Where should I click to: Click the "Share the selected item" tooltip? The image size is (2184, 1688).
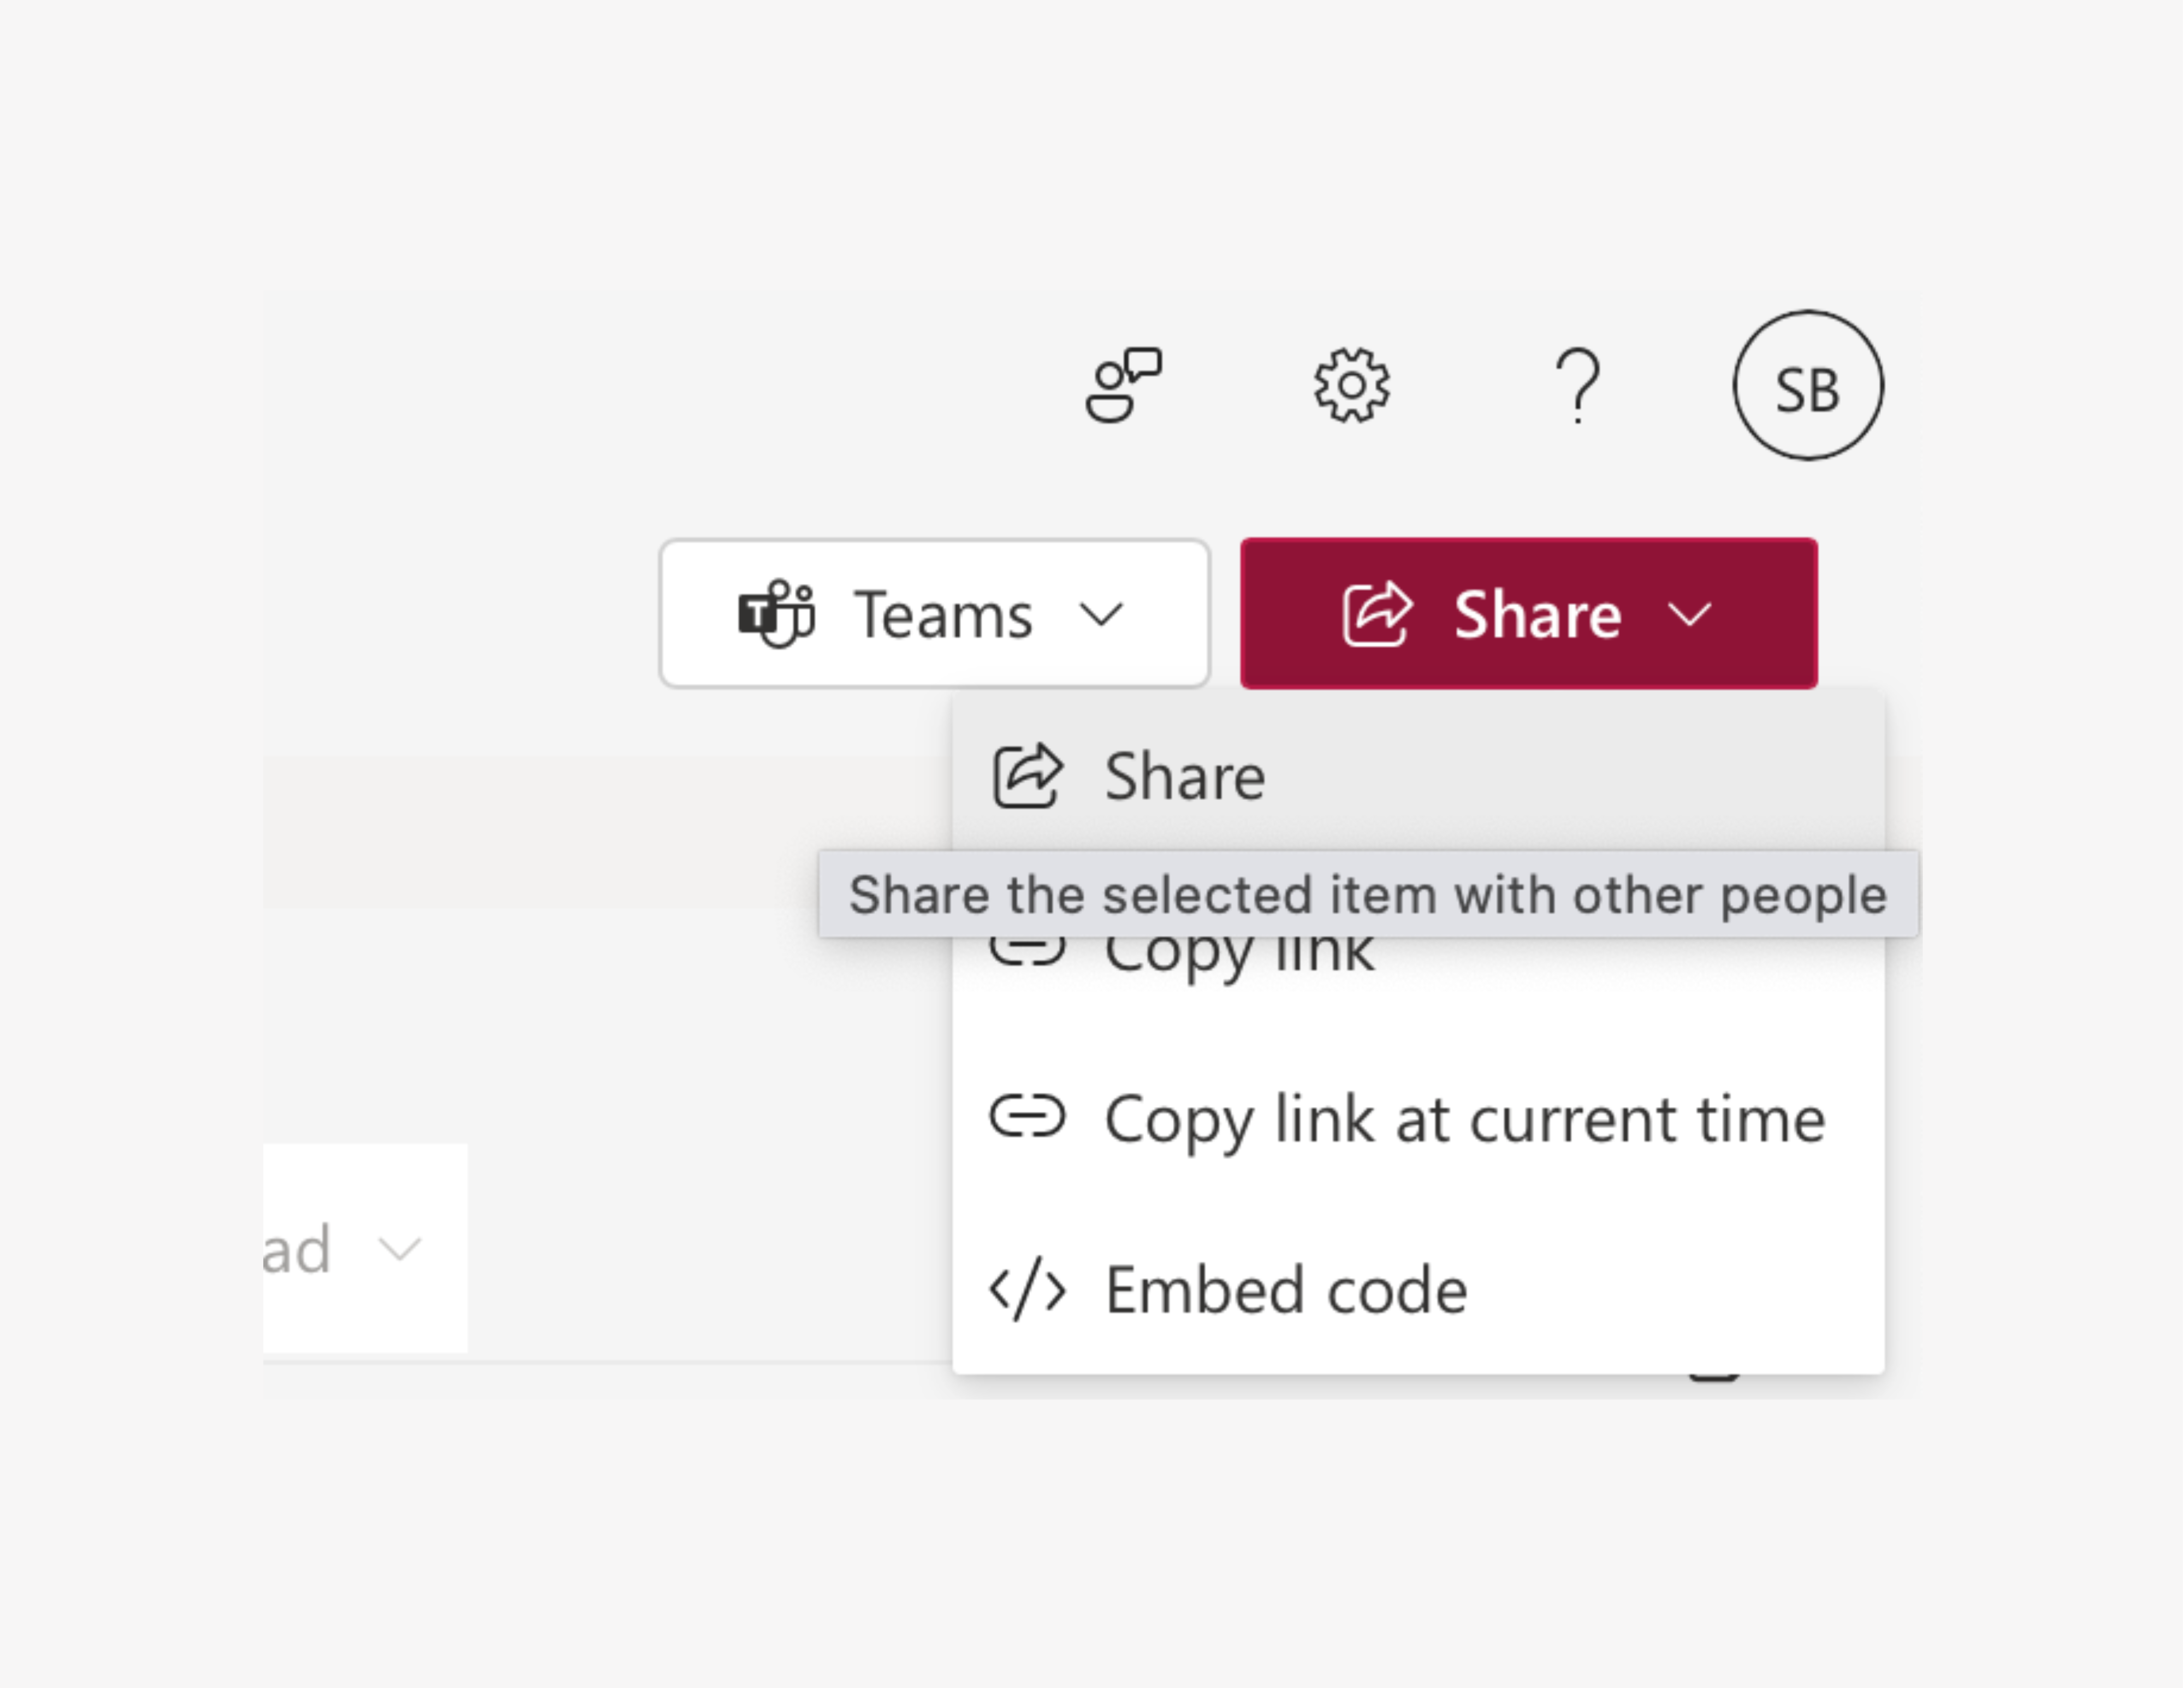(1367, 894)
